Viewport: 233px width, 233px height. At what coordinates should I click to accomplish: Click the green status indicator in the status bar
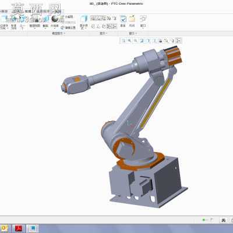pos(204,220)
